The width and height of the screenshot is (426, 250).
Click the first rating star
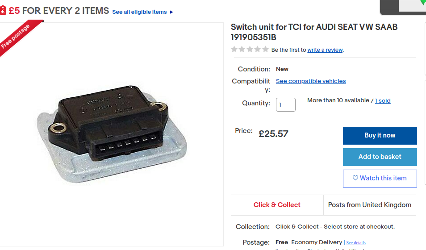(x=234, y=49)
